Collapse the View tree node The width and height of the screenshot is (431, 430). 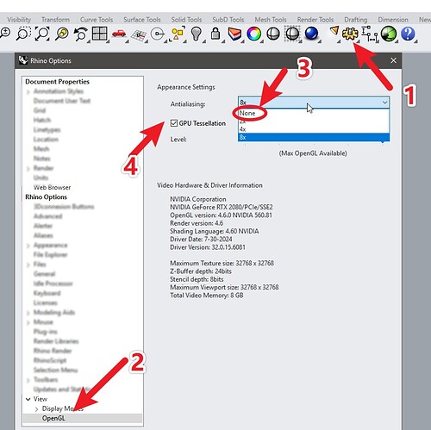28,399
